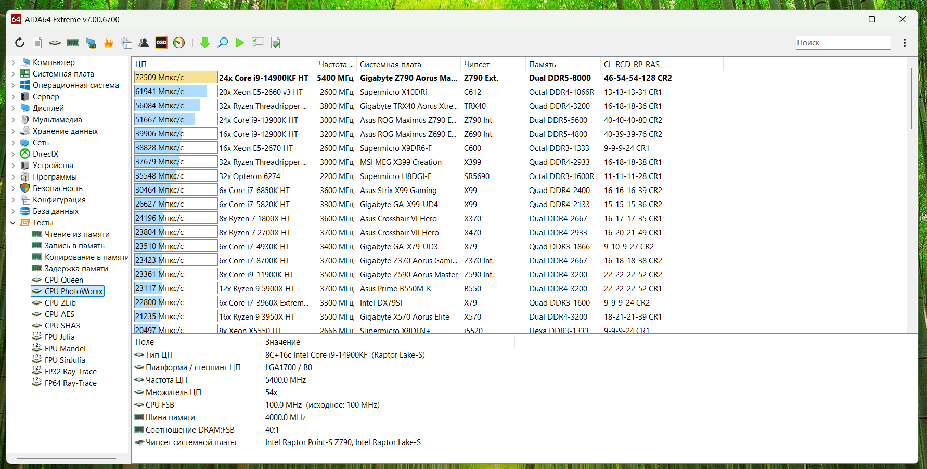Open the Report document icon
This screenshot has width=927, height=469.
[37, 43]
